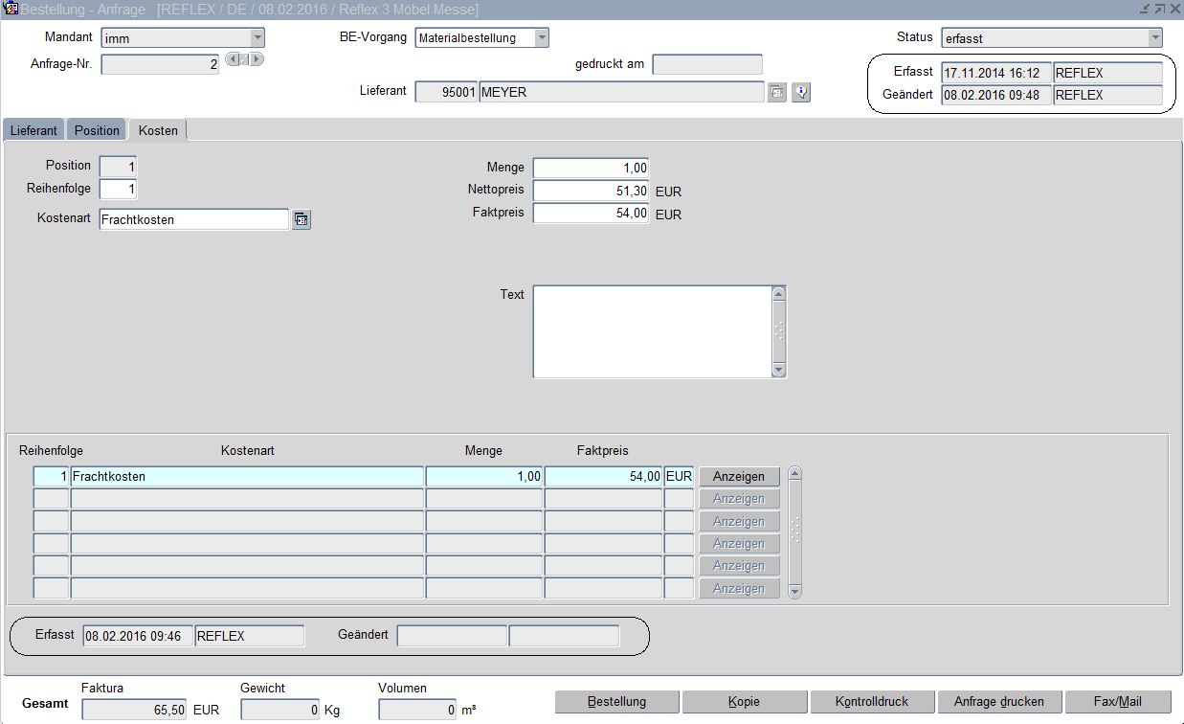Click the application icon in title bar
Viewport: 1184px width, 724px height.
(x=11, y=10)
